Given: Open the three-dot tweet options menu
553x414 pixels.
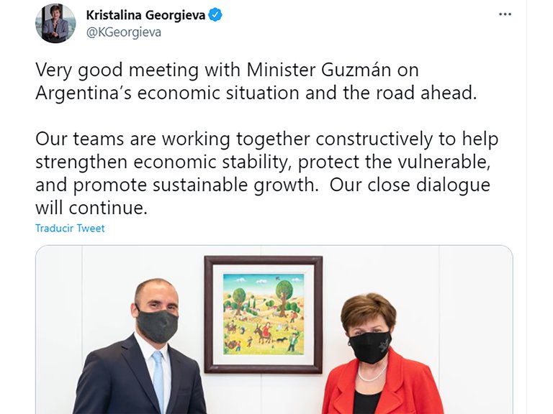Looking at the screenshot, I should (x=505, y=14).
